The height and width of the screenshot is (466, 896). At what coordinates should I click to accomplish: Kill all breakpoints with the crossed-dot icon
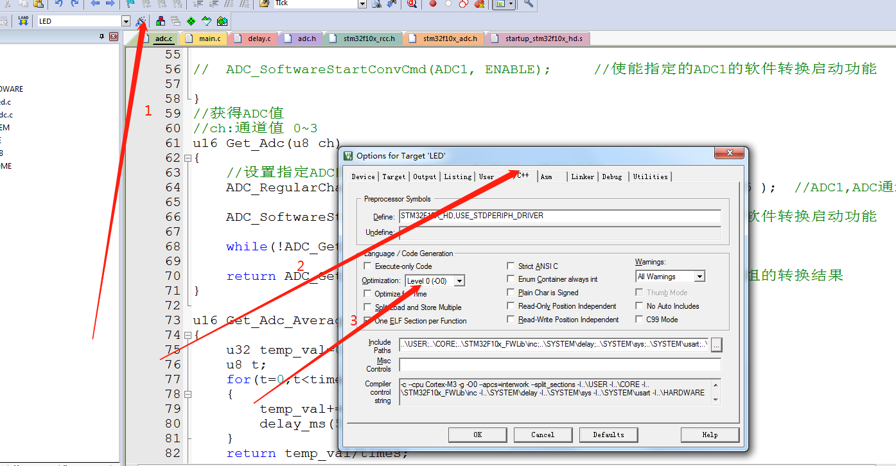[480, 5]
